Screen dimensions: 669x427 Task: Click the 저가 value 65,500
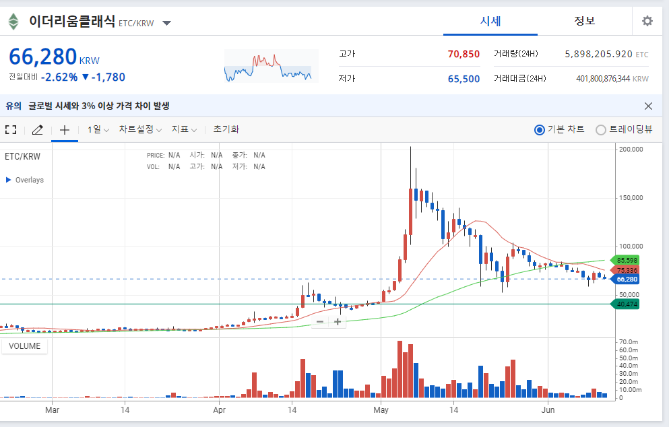point(464,79)
